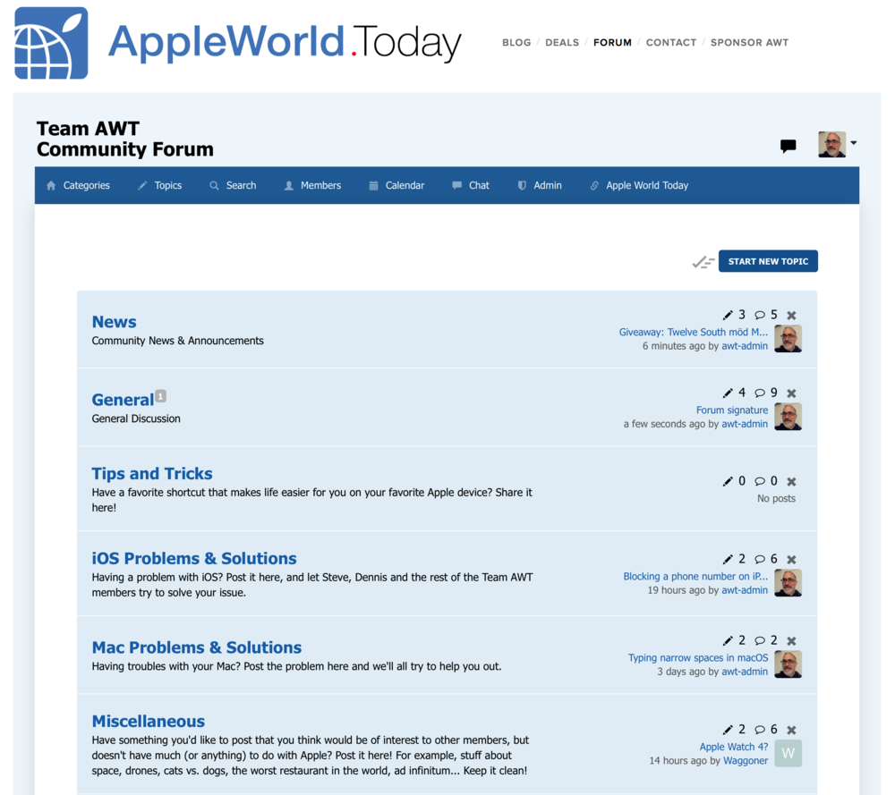Open Waggoner's user profile link
Screen dimensions: 895x795
pyautogui.click(x=746, y=761)
